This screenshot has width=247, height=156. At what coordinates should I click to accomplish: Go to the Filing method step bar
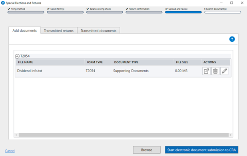(26, 12)
